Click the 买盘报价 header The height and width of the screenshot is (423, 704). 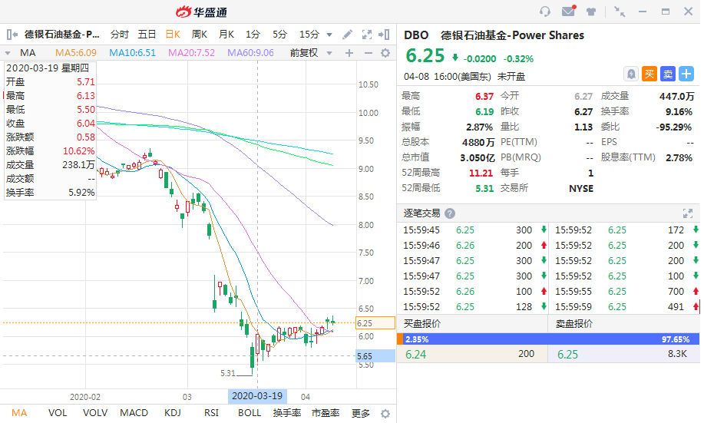pos(422,324)
